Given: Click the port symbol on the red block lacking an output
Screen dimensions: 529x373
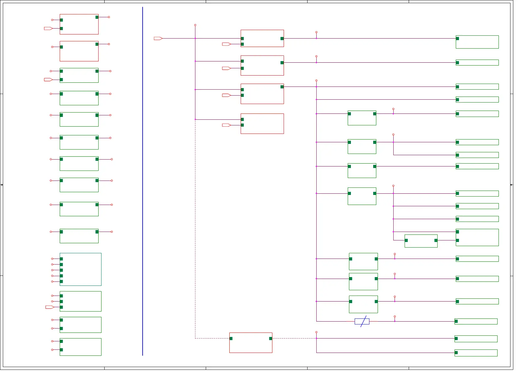Looking at the screenshot, I should 226,125.
